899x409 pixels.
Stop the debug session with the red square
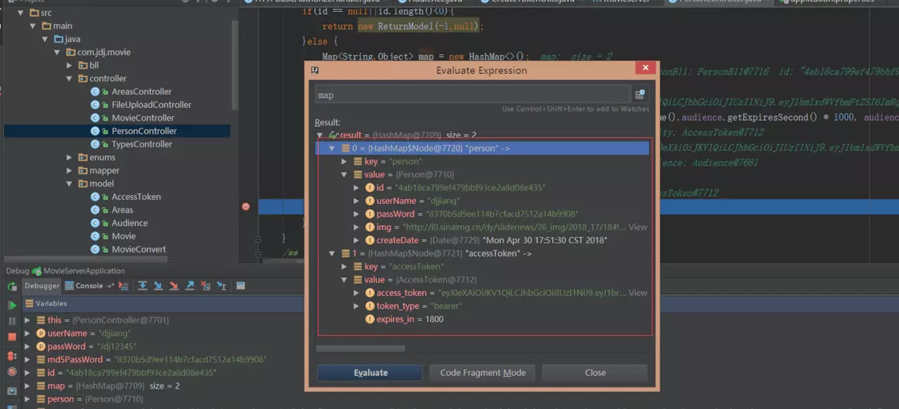pyautogui.click(x=12, y=337)
